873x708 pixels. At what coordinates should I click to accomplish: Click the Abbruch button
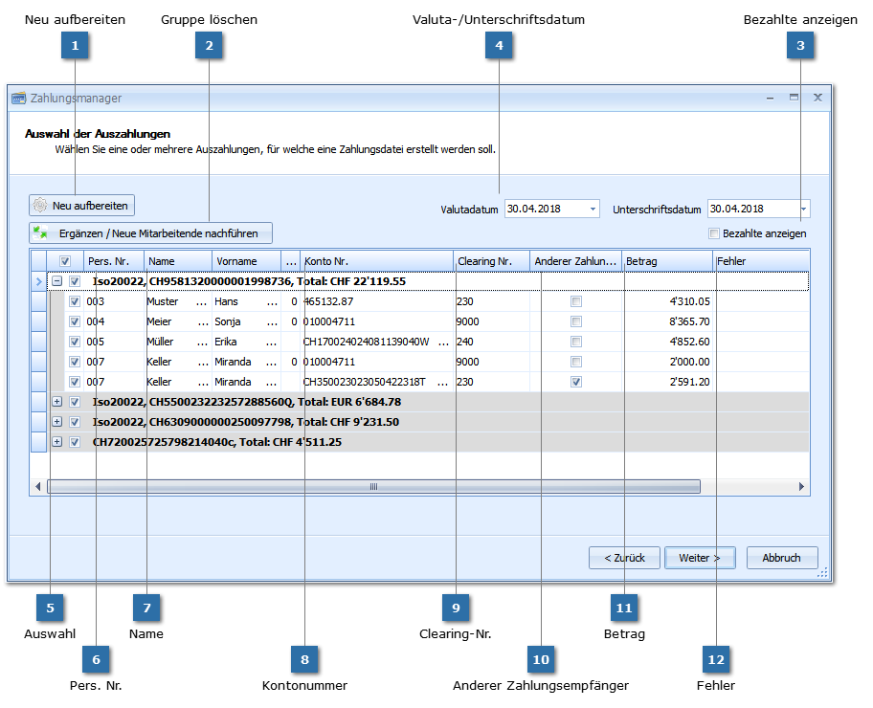[x=782, y=558]
